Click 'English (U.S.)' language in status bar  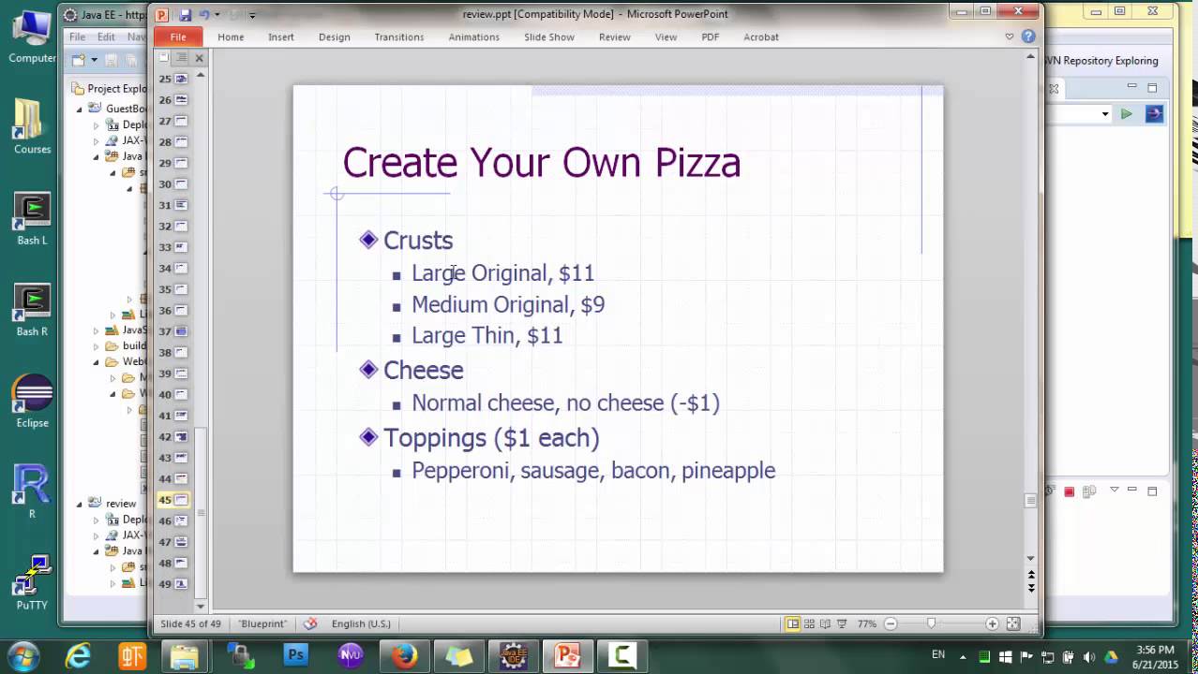coord(361,623)
